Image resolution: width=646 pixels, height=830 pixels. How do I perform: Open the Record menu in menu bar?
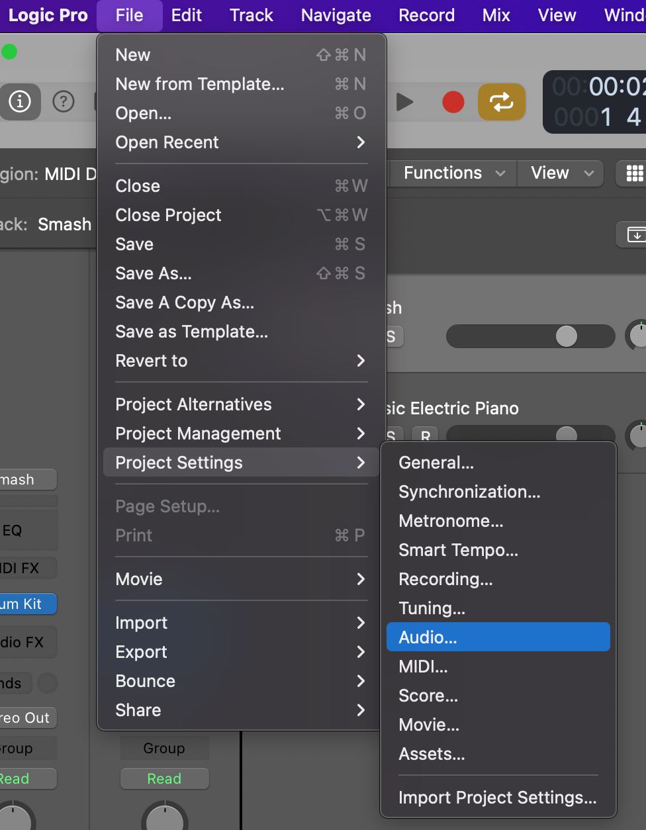pyautogui.click(x=427, y=15)
